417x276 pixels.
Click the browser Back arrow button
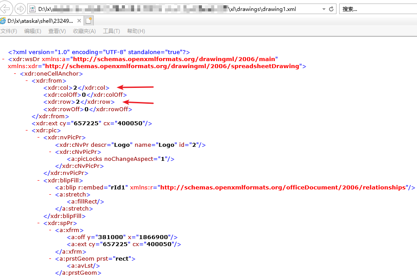click(x=5, y=9)
